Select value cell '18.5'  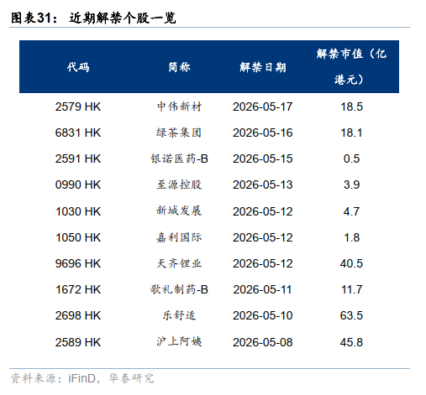(351, 107)
